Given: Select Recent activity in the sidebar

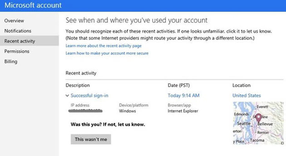Looking at the screenshot, I should click(20, 41).
